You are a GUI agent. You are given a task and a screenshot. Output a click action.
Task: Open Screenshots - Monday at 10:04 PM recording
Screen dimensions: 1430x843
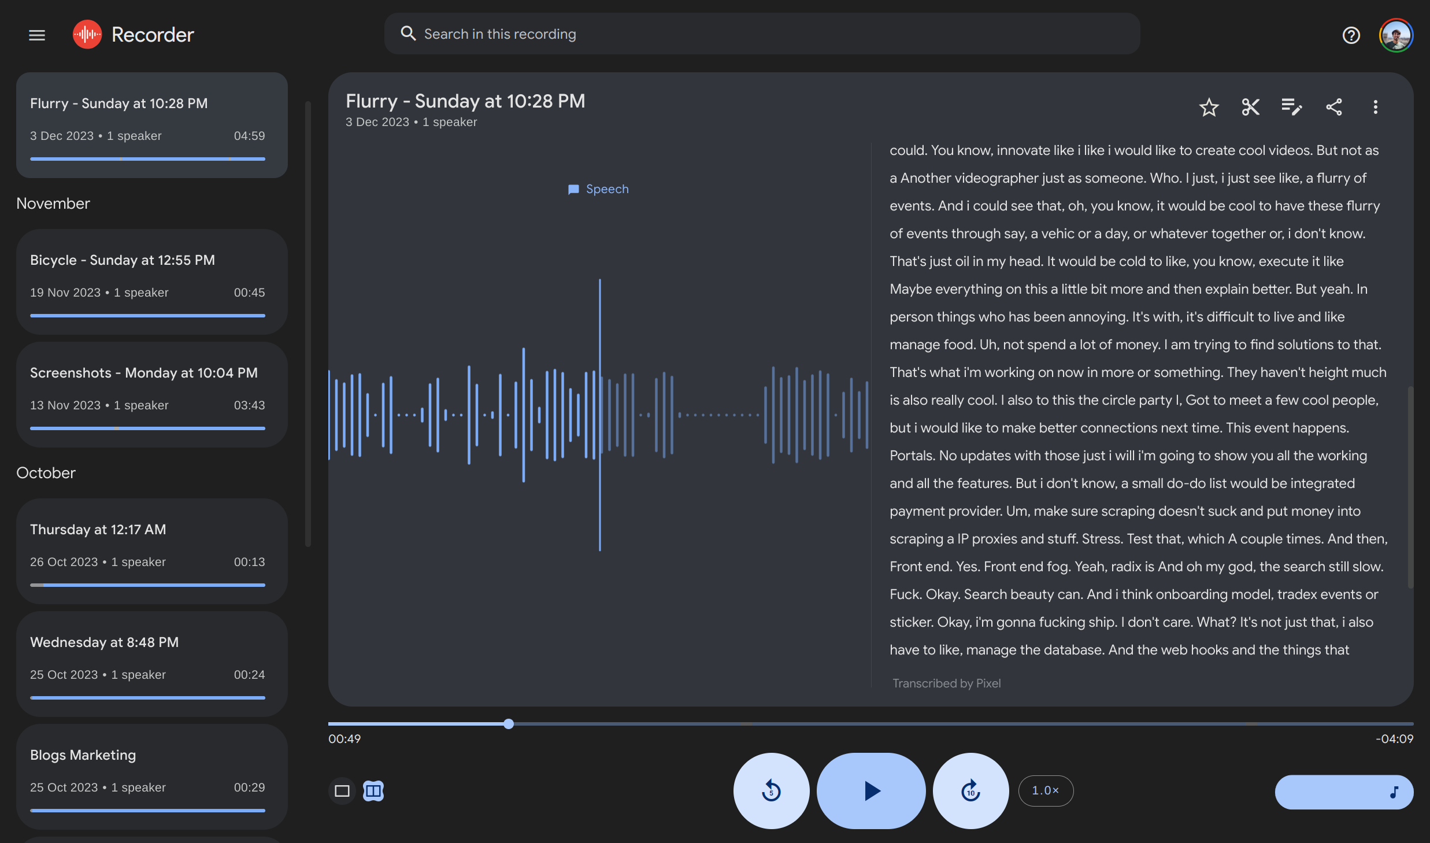[152, 394]
